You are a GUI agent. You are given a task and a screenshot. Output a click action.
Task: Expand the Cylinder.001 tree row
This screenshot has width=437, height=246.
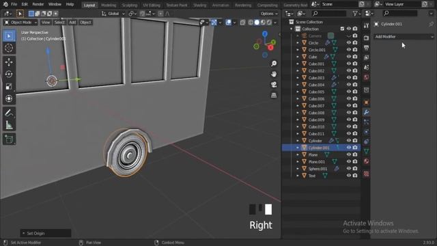298,148
